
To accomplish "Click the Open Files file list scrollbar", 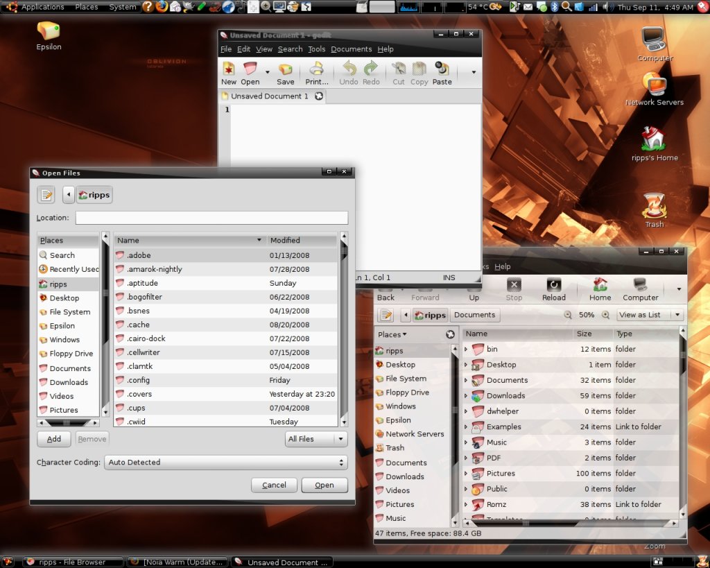I will (x=344, y=329).
